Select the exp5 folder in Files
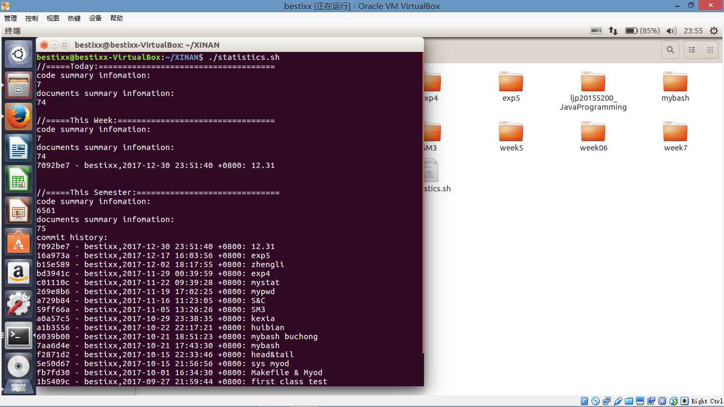The image size is (724, 407). [x=511, y=86]
